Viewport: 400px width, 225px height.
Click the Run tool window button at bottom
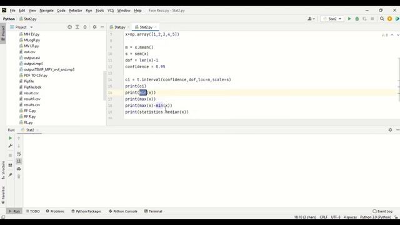[x=14, y=211]
